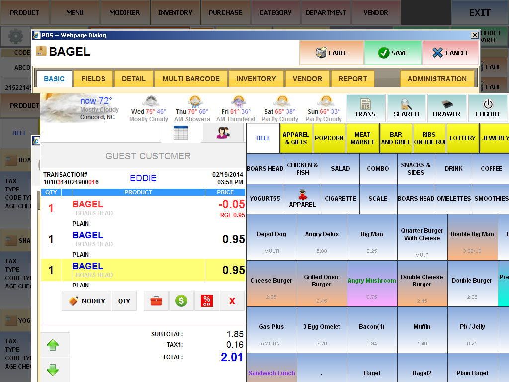Add the Big Man item
509x382 pixels.
point(372,237)
